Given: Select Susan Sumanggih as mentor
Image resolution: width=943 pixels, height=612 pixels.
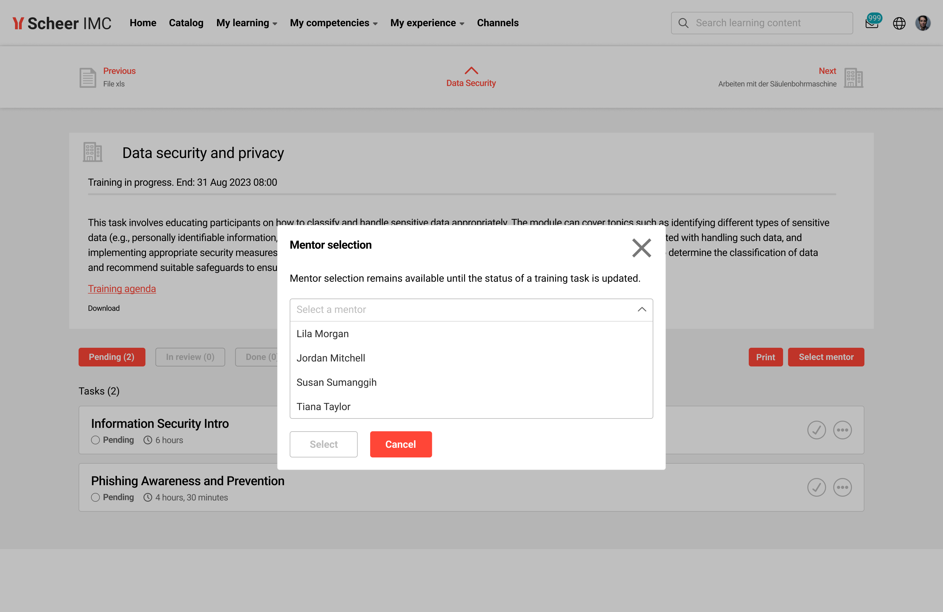Looking at the screenshot, I should [336, 382].
